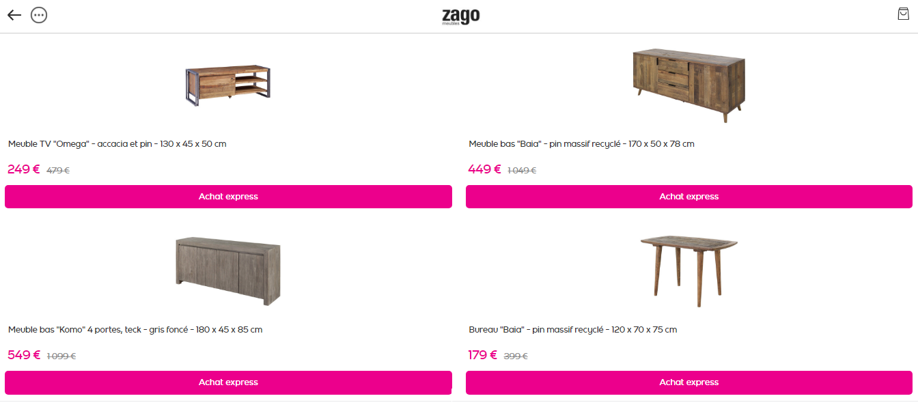Open the Bureau "Baia" product title
The height and width of the screenshot is (407, 918).
coord(572,330)
